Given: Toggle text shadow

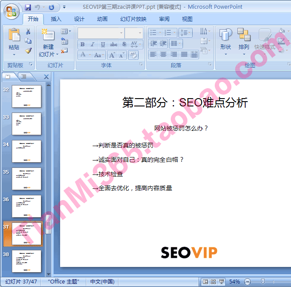Looking at the screenshot, I should coord(124,44).
